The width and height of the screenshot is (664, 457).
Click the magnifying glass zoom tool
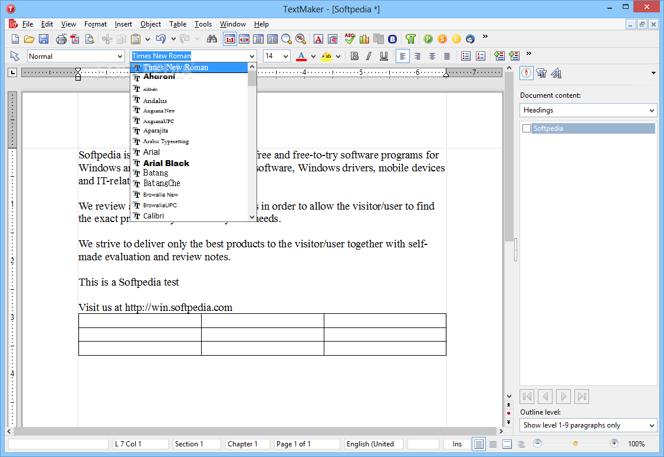[x=287, y=39]
